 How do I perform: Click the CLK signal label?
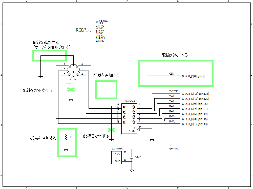172,74
